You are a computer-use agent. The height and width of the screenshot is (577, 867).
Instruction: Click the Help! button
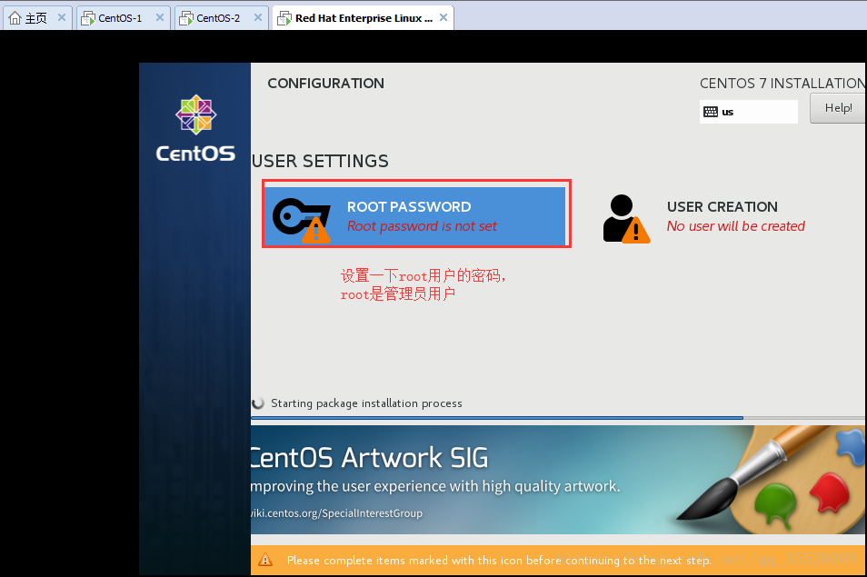tap(838, 108)
